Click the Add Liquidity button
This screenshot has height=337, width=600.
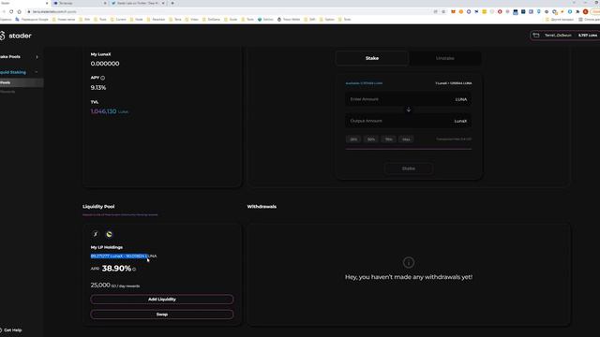pyautogui.click(x=162, y=300)
